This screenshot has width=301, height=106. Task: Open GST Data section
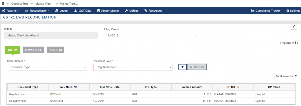(83, 11)
